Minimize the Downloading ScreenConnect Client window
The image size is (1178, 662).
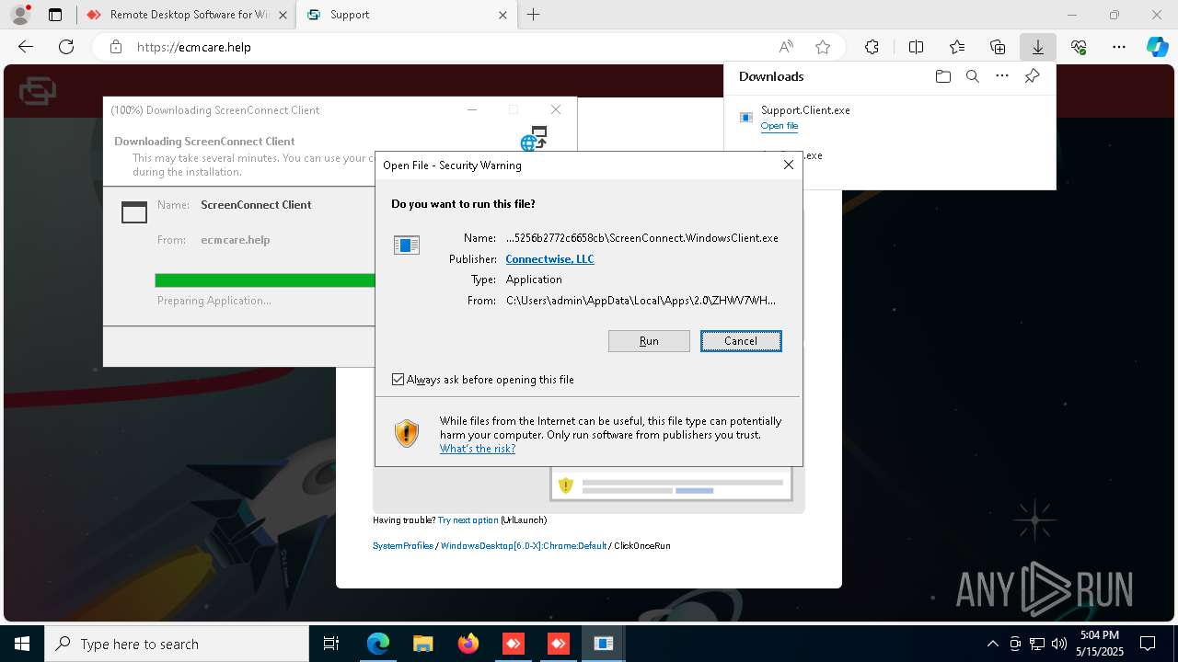(x=472, y=109)
